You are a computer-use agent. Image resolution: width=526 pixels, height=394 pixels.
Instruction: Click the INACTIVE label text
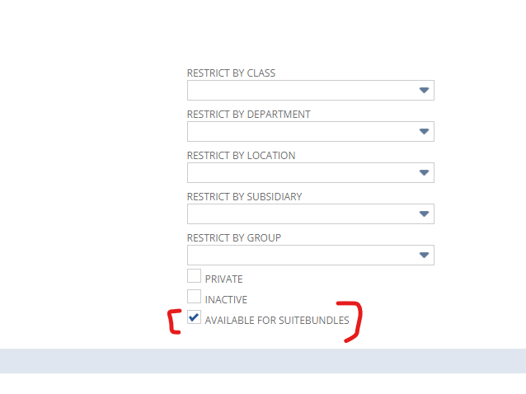[x=226, y=300]
